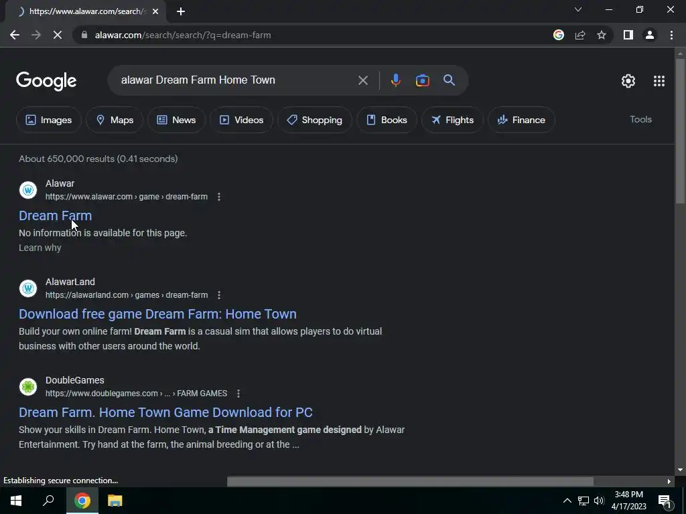Open the Chrome three-dot menu

pyautogui.click(x=671, y=35)
